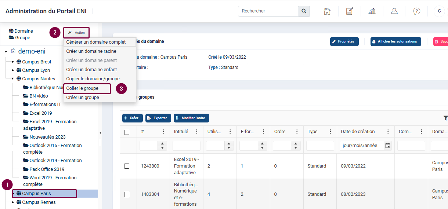Choose Créer un domaine racine
The height and width of the screenshot is (209, 448).
point(100,51)
